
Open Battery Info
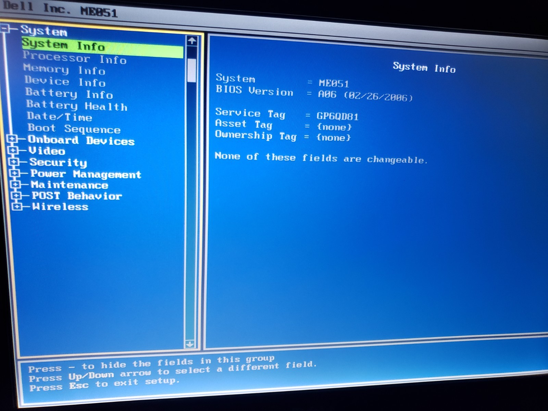(69, 94)
